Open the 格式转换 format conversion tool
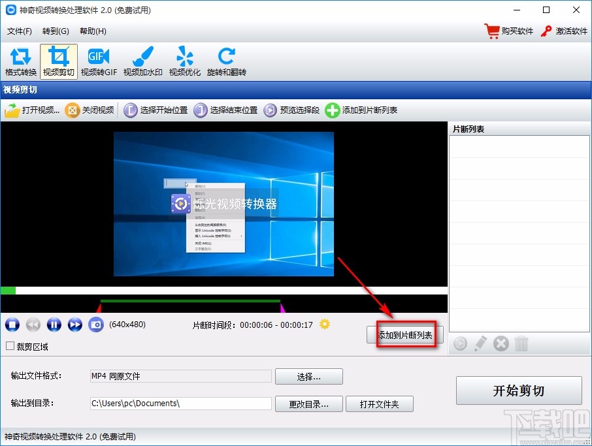Image resolution: width=592 pixels, height=446 pixels. coord(21,61)
